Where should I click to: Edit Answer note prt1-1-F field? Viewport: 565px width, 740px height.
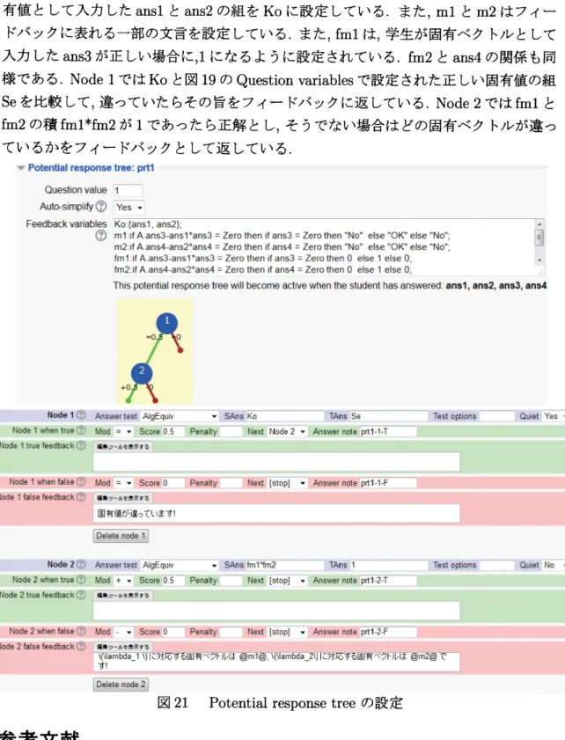[388, 483]
